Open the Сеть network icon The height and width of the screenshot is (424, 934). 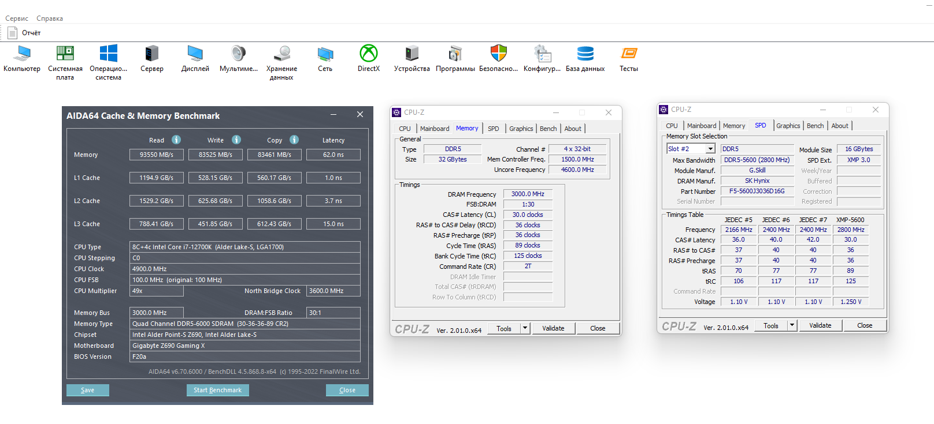tap(325, 54)
